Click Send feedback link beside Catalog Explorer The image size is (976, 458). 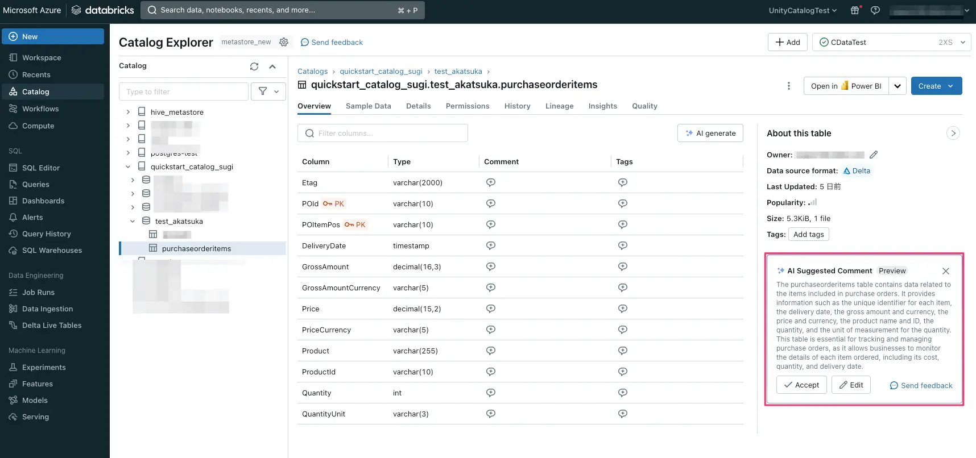332,42
